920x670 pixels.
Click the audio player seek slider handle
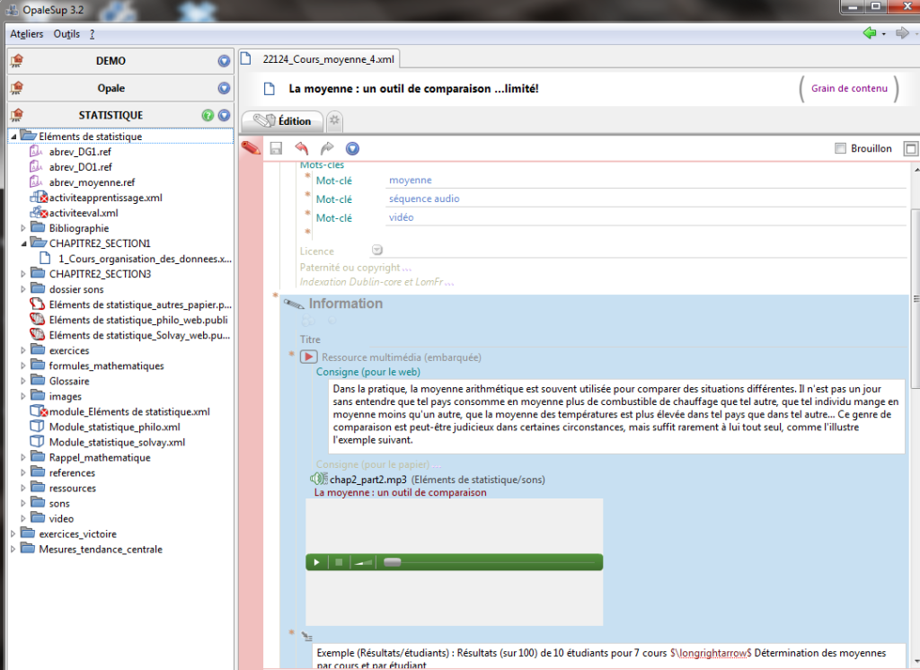[392, 562]
